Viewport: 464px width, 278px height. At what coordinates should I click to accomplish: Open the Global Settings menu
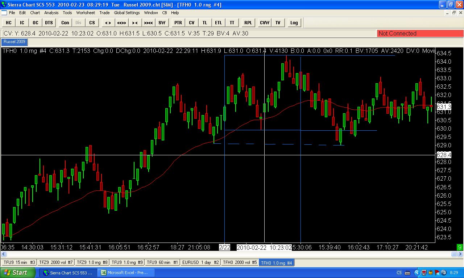click(x=127, y=13)
